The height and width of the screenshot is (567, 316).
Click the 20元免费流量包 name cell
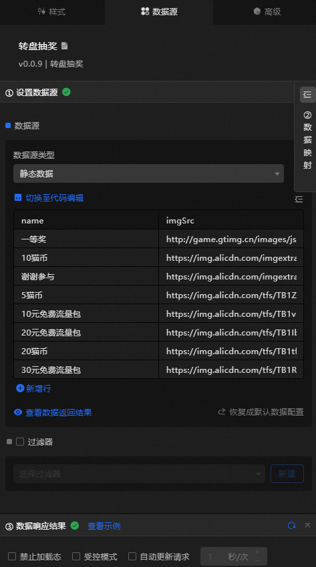[86, 332]
